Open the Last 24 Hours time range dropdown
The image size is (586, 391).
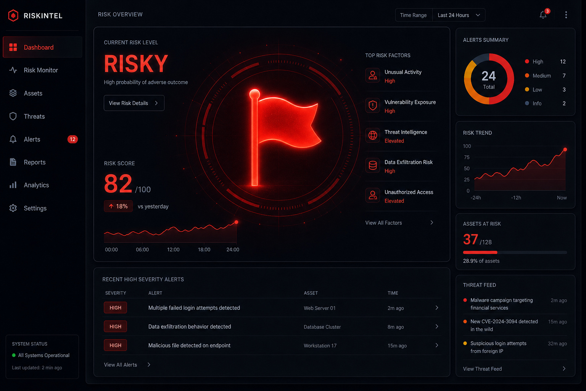(459, 15)
